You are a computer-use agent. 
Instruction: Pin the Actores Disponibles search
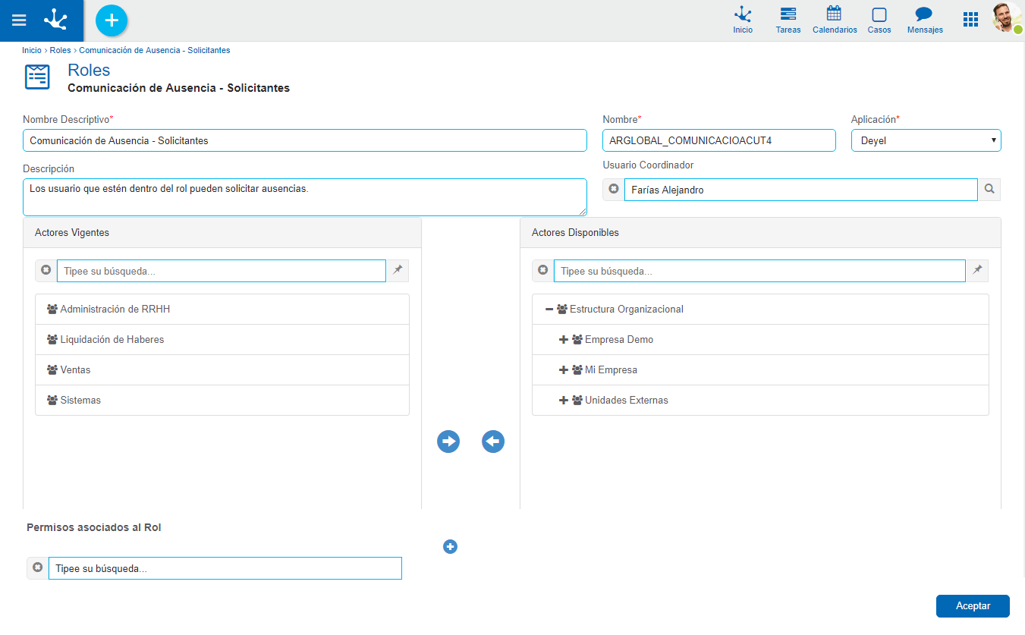[x=978, y=270]
